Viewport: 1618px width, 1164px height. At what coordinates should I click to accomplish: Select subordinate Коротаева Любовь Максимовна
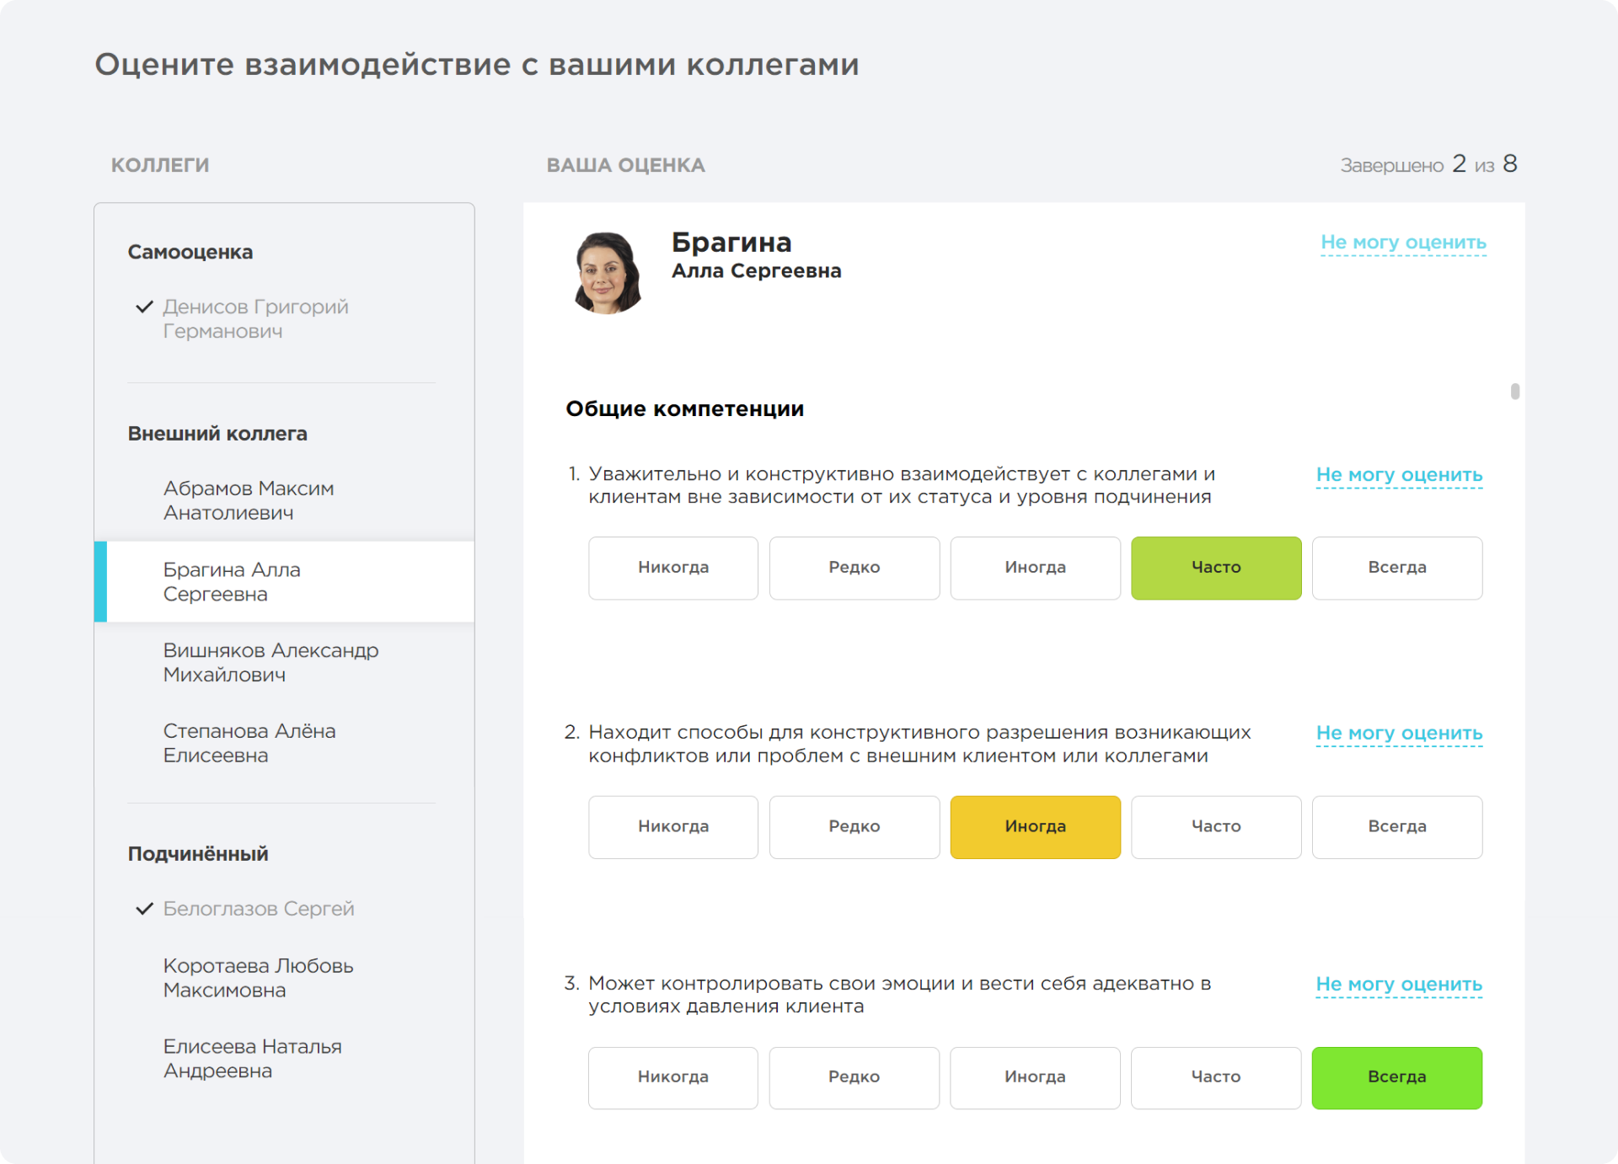click(258, 977)
